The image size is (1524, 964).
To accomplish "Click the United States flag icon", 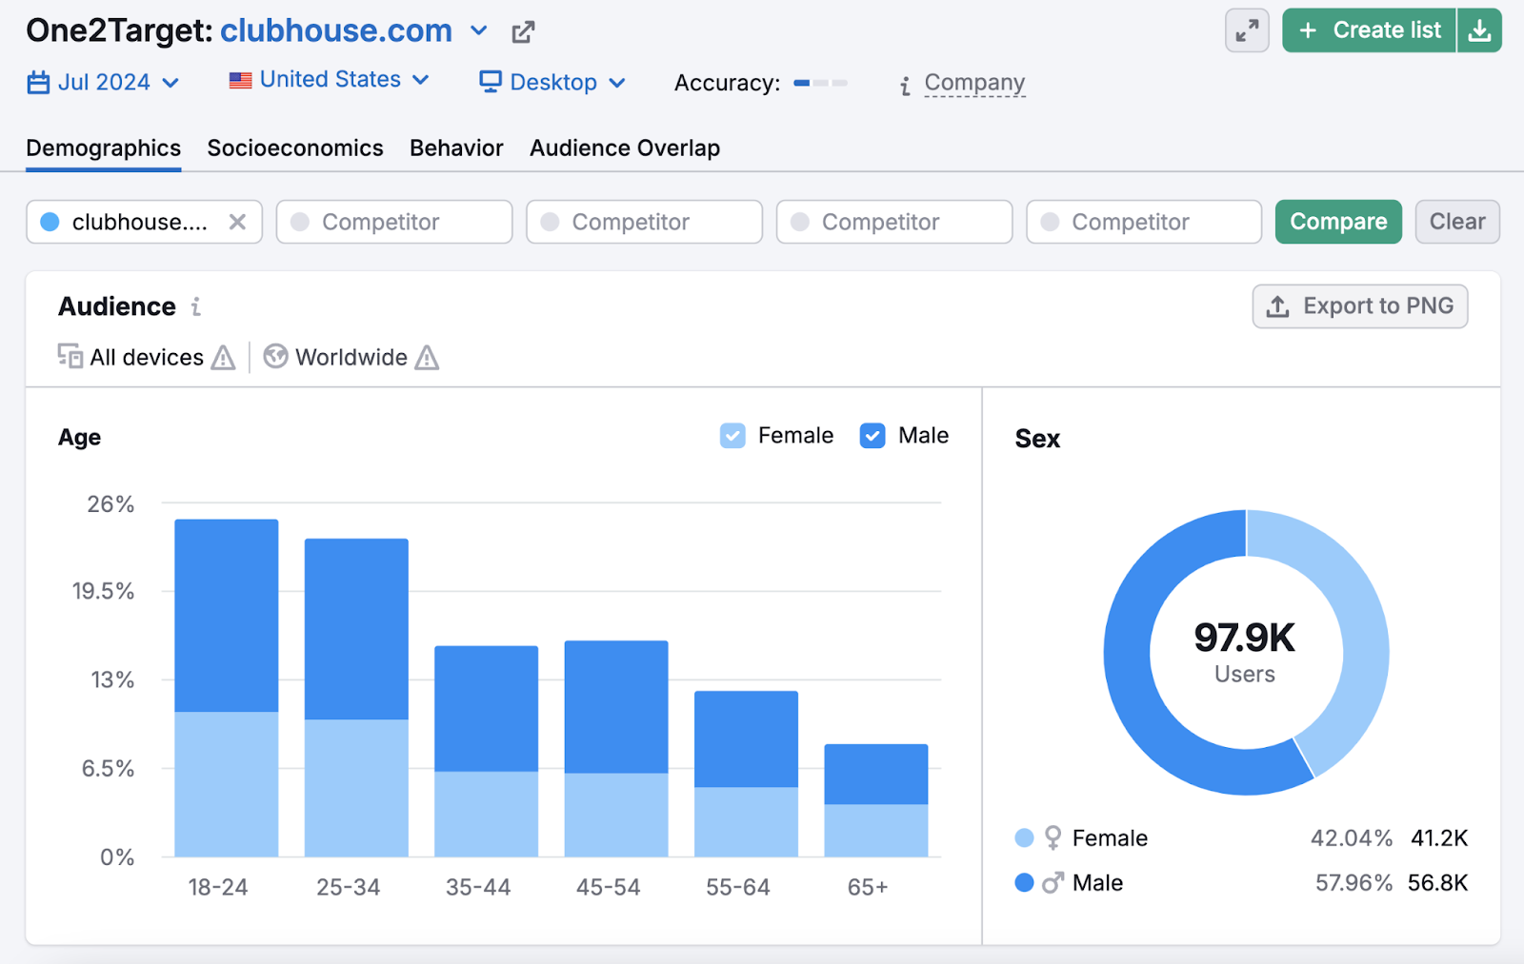I will [240, 80].
